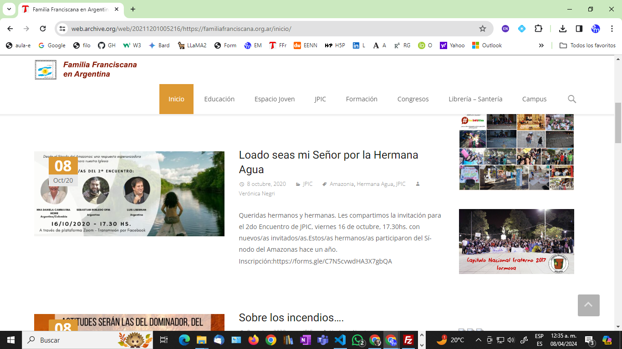Open the Loado seas mi Señor article title
The height and width of the screenshot is (349, 622).
click(328, 162)
